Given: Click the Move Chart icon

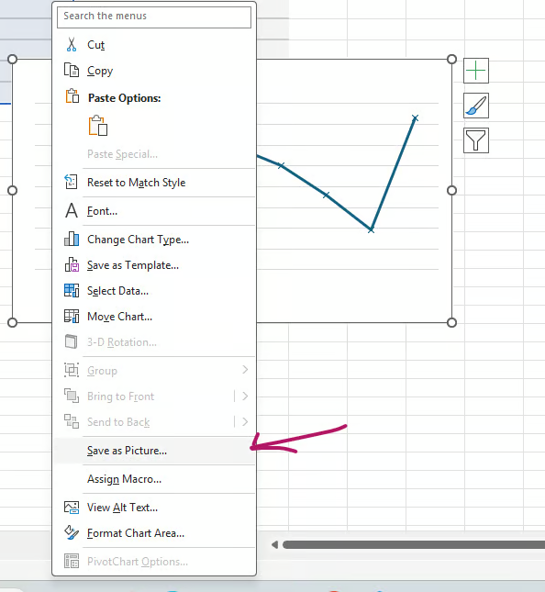Looking at the screenshot, I should coord(72,316).
